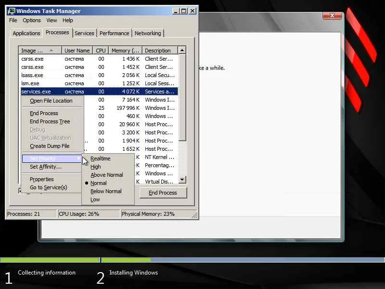Click the process list scrollbar thumb

coord(182,98)
